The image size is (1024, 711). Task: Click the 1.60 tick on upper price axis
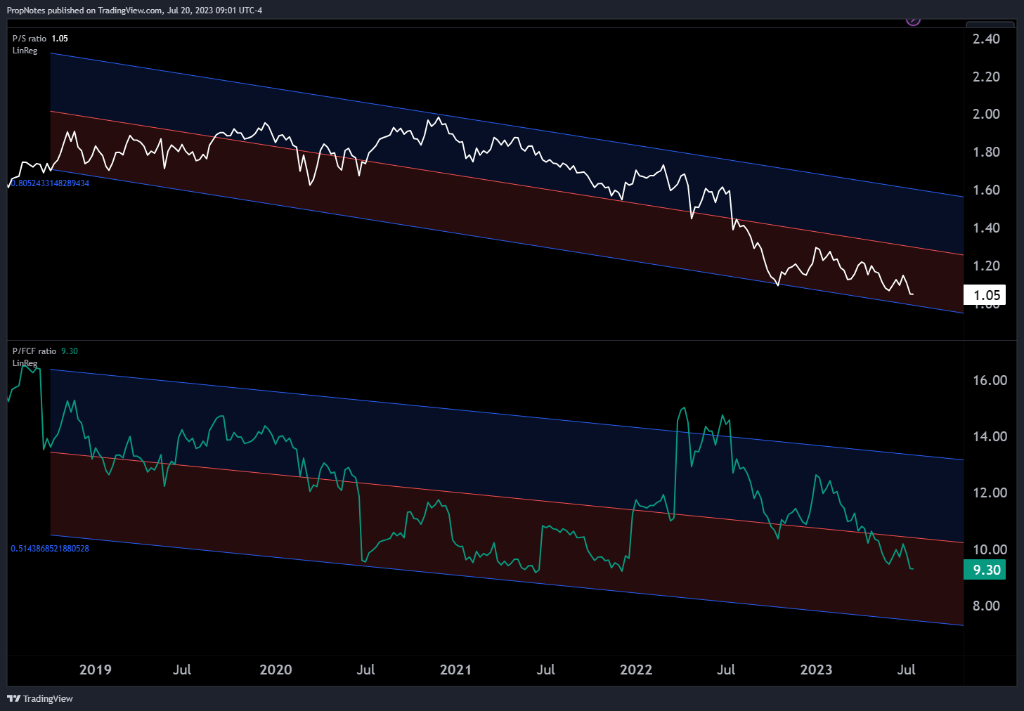pyautogui.click(x=986, y=190)
